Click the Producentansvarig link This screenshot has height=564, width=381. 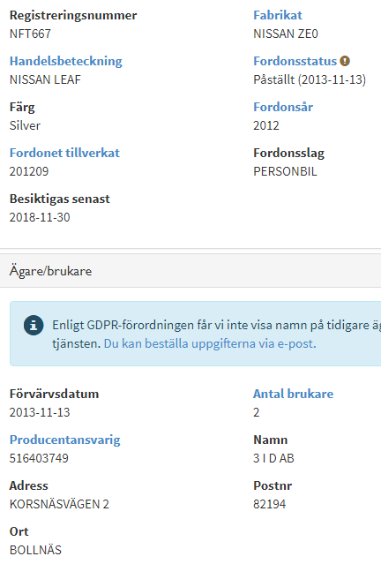coord(65,440)
